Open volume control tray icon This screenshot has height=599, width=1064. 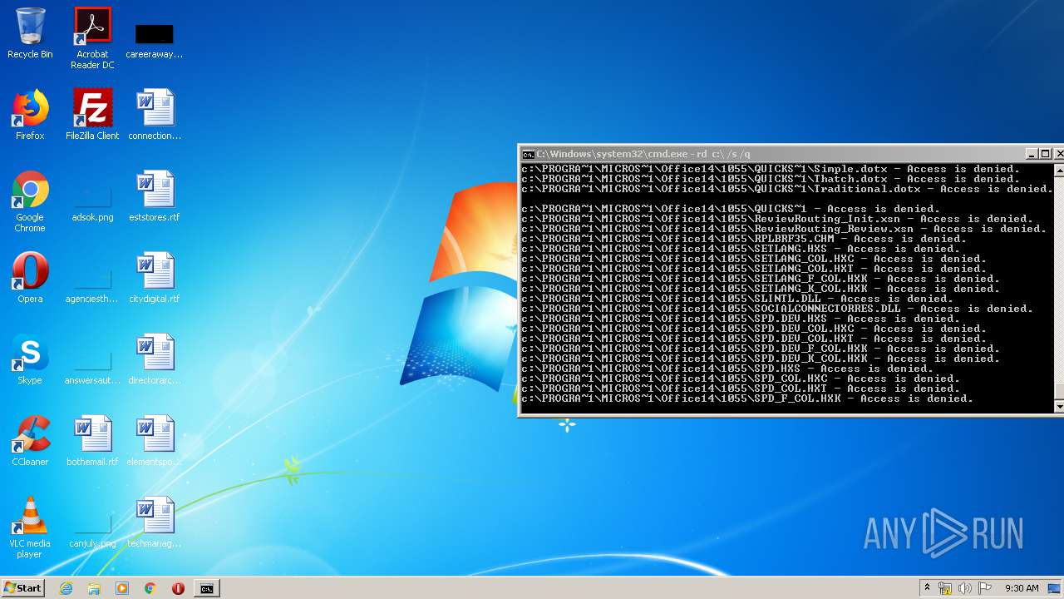coord(964,588)
